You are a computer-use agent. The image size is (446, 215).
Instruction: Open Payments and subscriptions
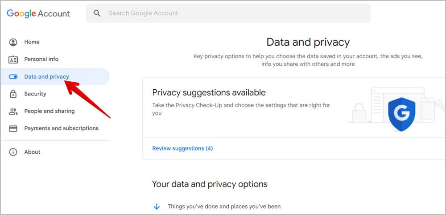(x=61, y=128)
